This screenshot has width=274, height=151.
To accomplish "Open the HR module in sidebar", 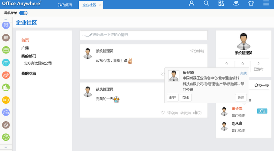I will click(6, 37).
